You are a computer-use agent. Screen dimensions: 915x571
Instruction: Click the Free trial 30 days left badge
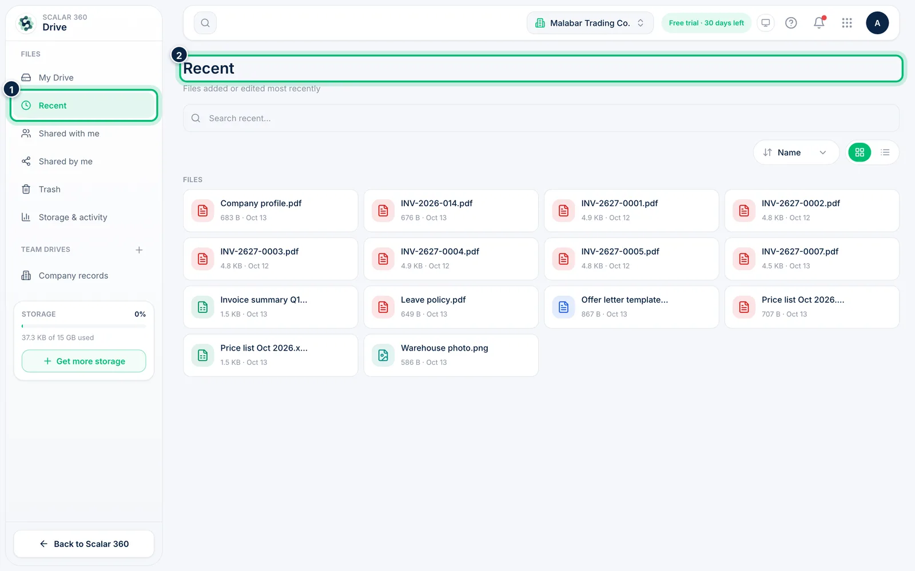coord(706,23)
